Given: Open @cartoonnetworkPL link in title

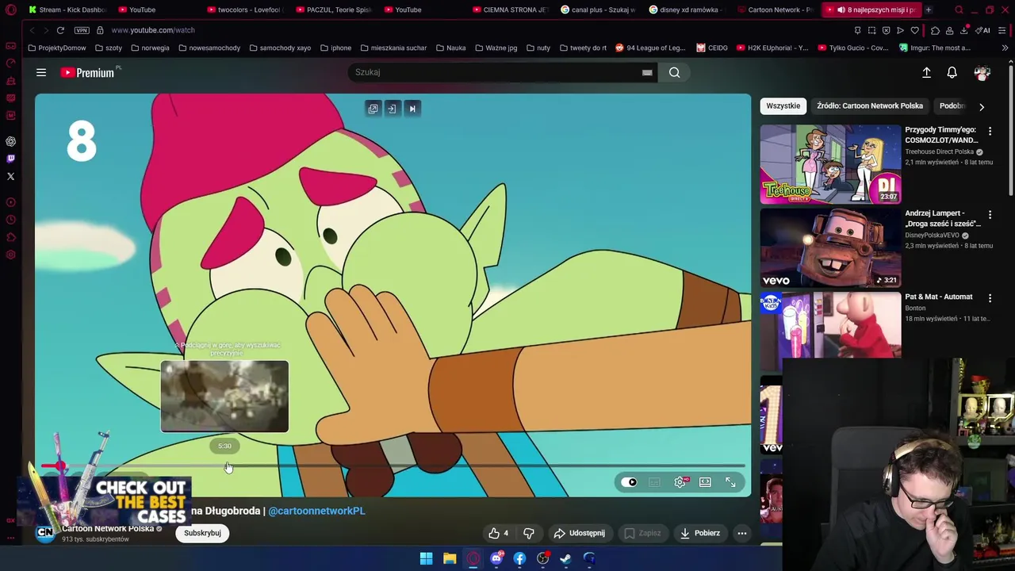Looking at the screenshot, I should tap(316, 511).
